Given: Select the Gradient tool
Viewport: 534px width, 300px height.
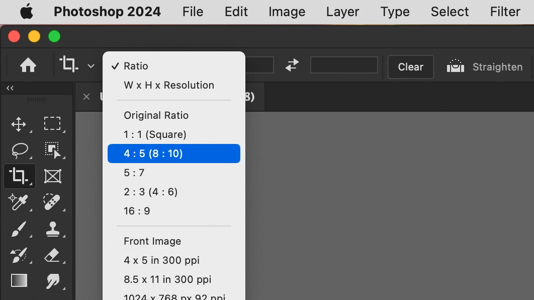Looking at the screenshot, I should pyautogui.click(x=19, y=280).
